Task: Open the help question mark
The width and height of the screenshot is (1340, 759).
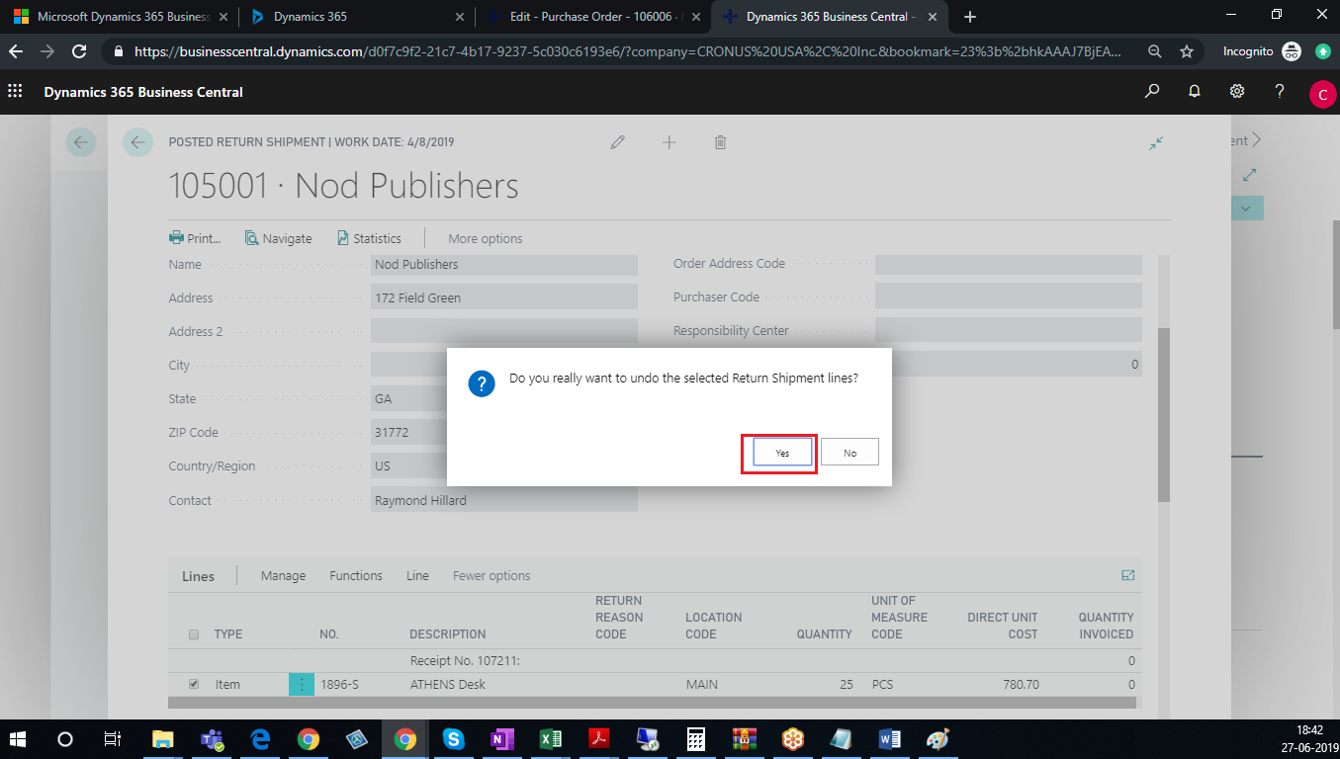Action: click(1280, 91)
